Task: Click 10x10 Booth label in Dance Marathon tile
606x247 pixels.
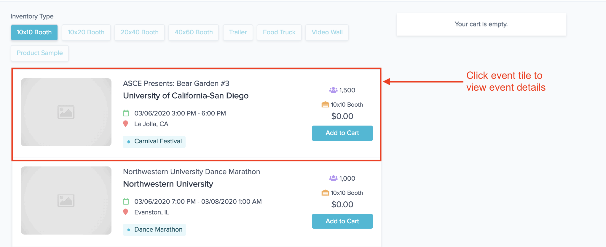Action: point(347,193)
